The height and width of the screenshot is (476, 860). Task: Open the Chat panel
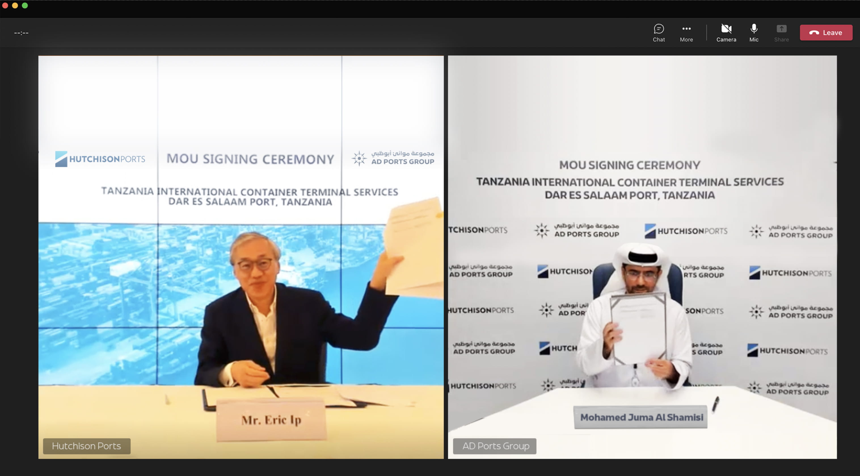click(x=659, y=32)
